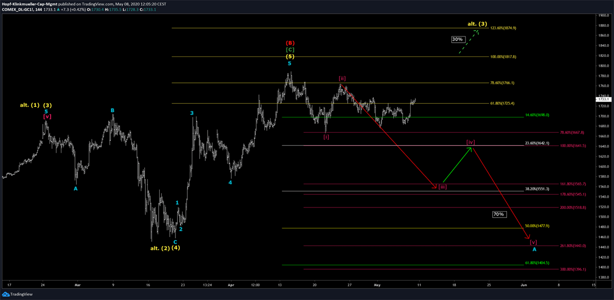The image size is (614, 300).
Task: Select the 100.00%(1817.8) Fibonacci level label
Action: (503, 56)
